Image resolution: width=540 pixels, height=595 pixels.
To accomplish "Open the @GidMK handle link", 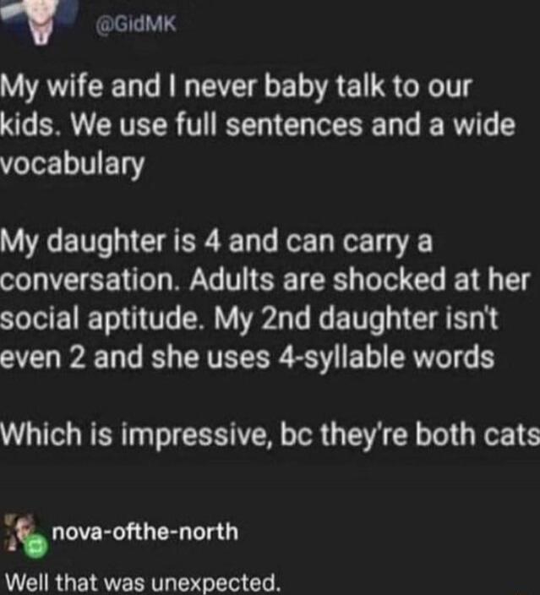I will click(135, 25).
